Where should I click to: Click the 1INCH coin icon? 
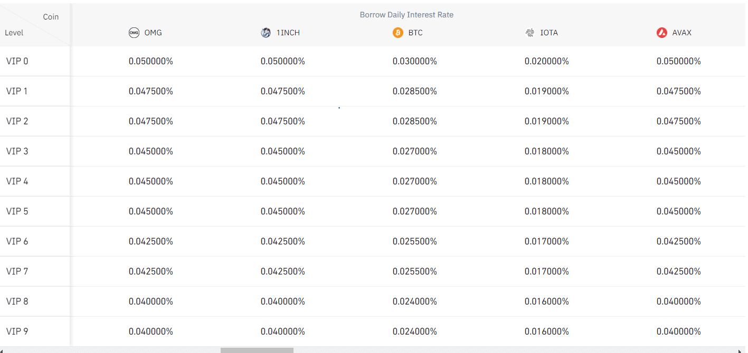coord(266,33)
